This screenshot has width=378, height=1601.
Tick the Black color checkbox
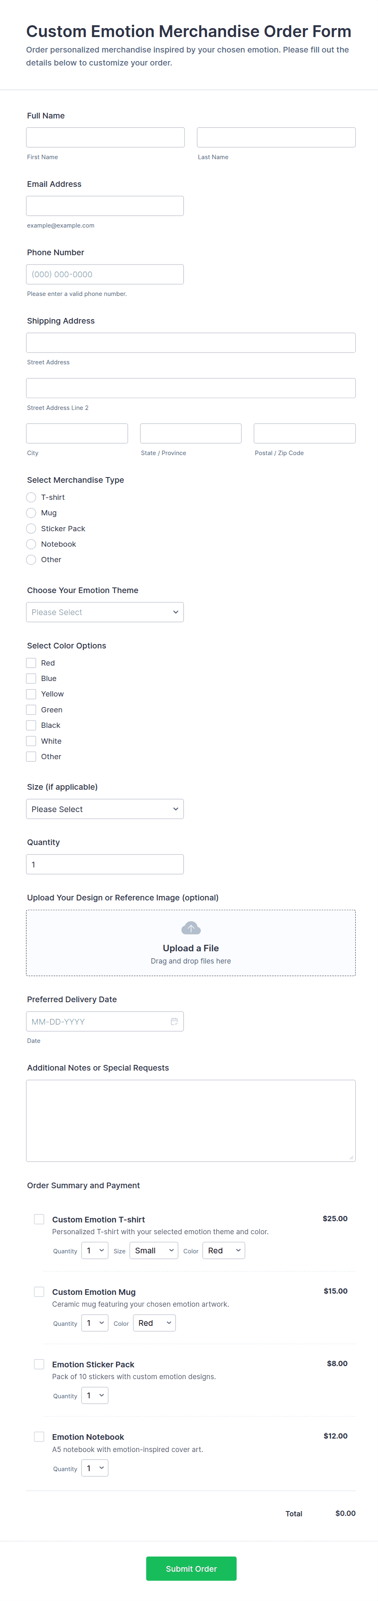31,725
